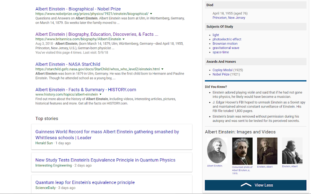Open the Quantum leap for Einstein's equivalence principle story

point(85,182)
